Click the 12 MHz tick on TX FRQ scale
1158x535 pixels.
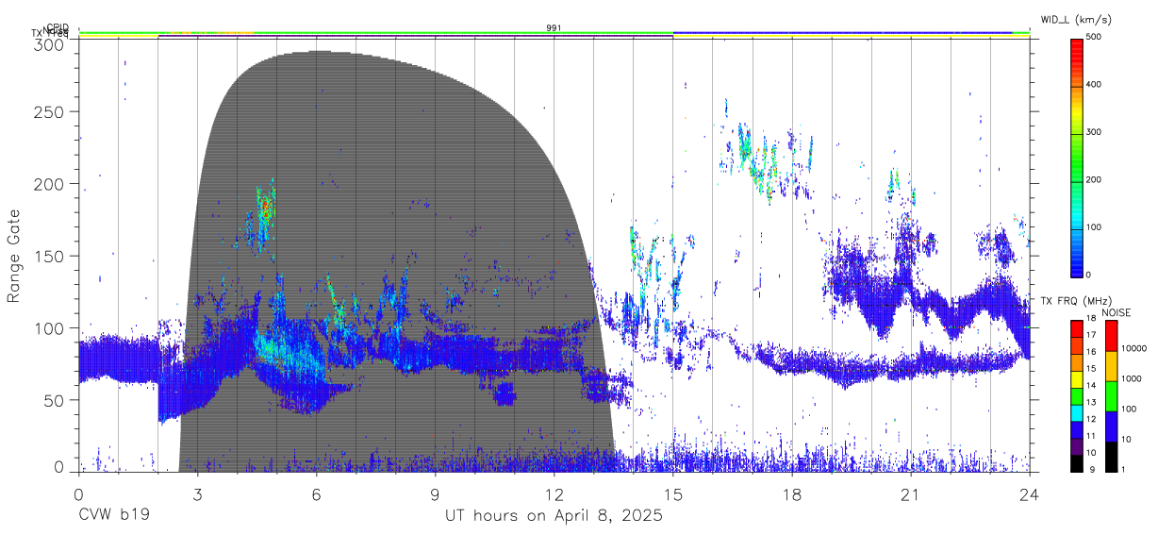(x=1092, y=420)
